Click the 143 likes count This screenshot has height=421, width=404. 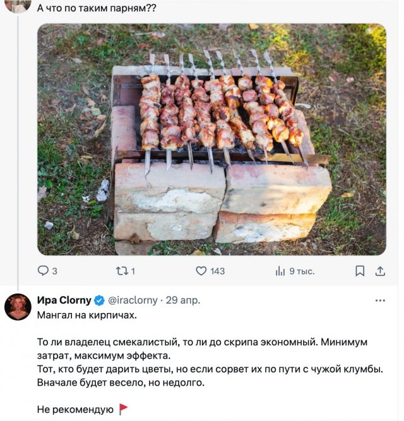217,271
